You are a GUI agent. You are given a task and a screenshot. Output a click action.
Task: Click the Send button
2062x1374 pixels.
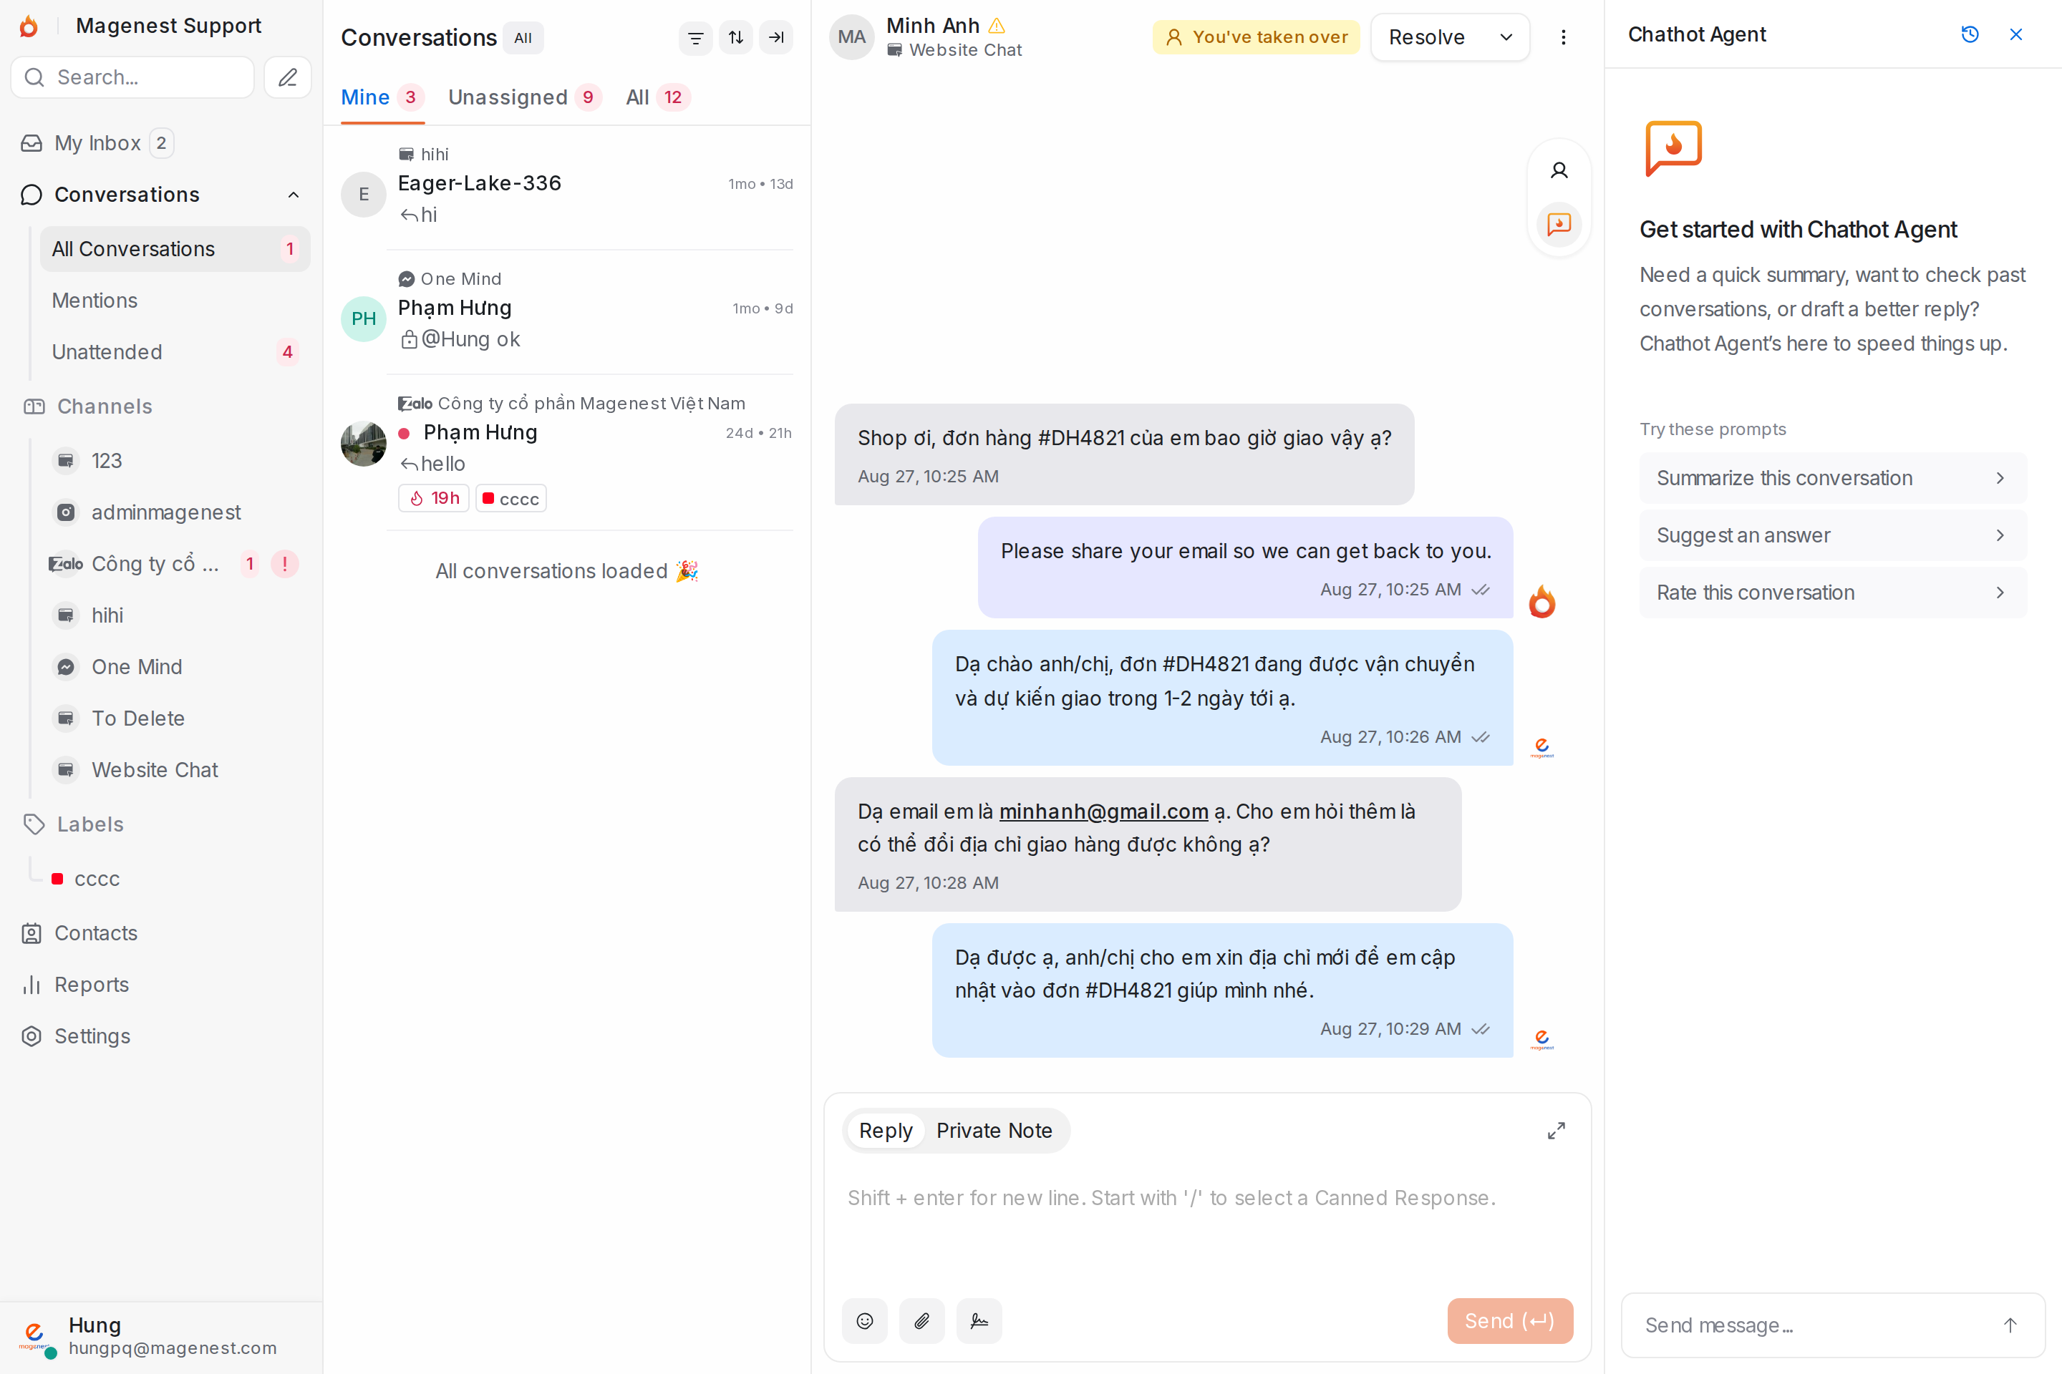(x=1510, y=1320)
